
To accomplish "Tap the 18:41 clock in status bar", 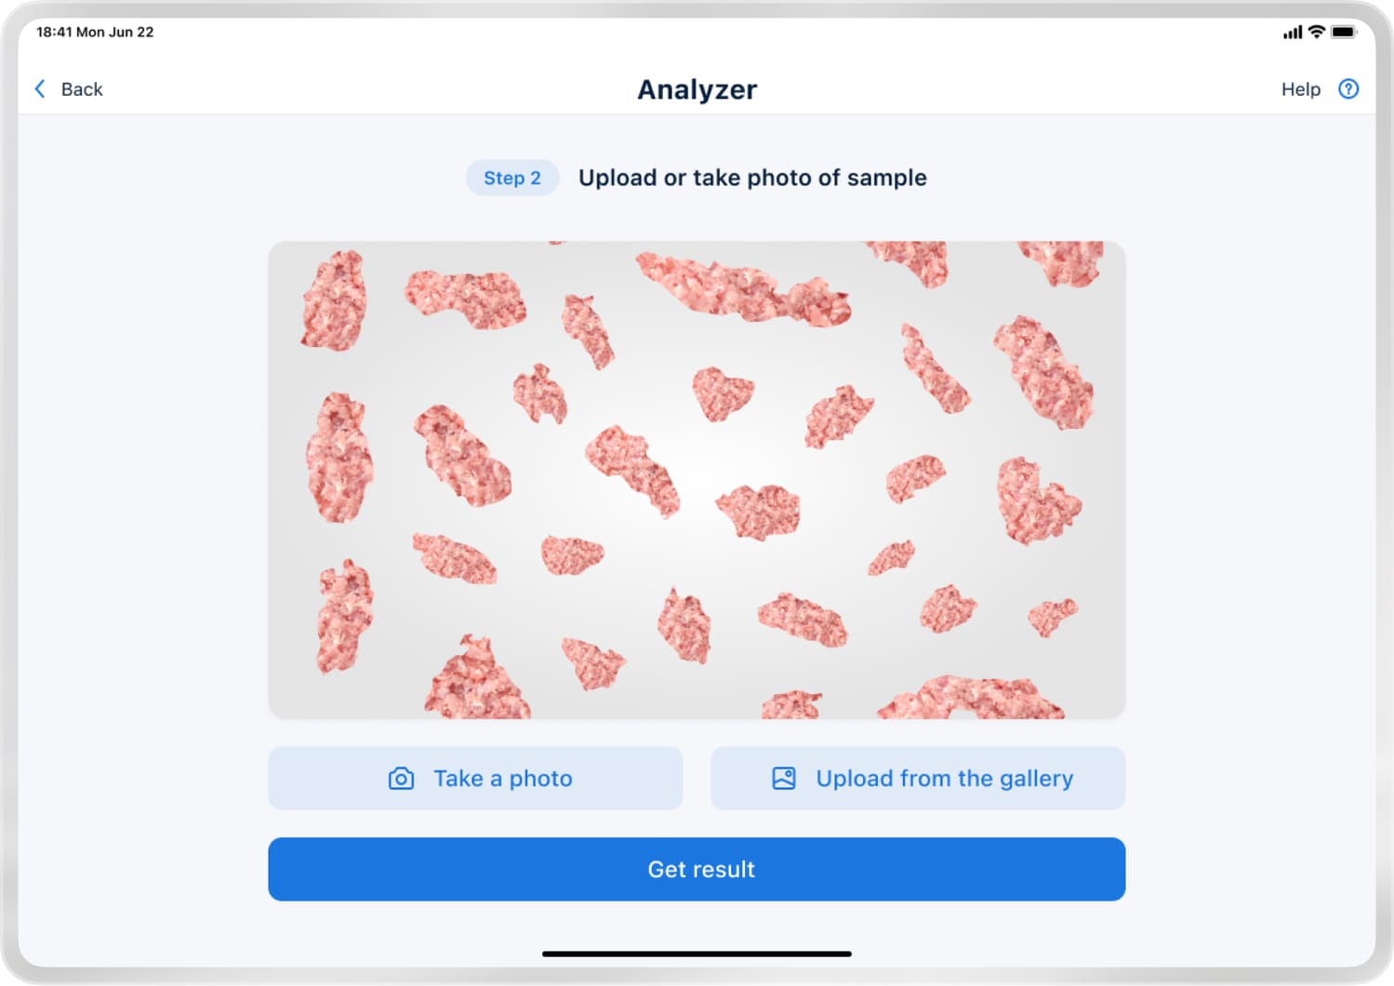I will (54, 32).
